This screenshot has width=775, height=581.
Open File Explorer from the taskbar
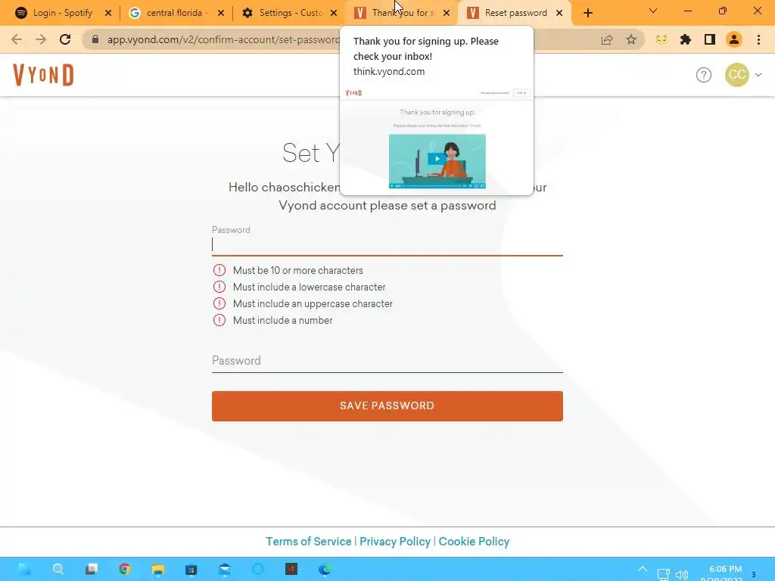157,570
